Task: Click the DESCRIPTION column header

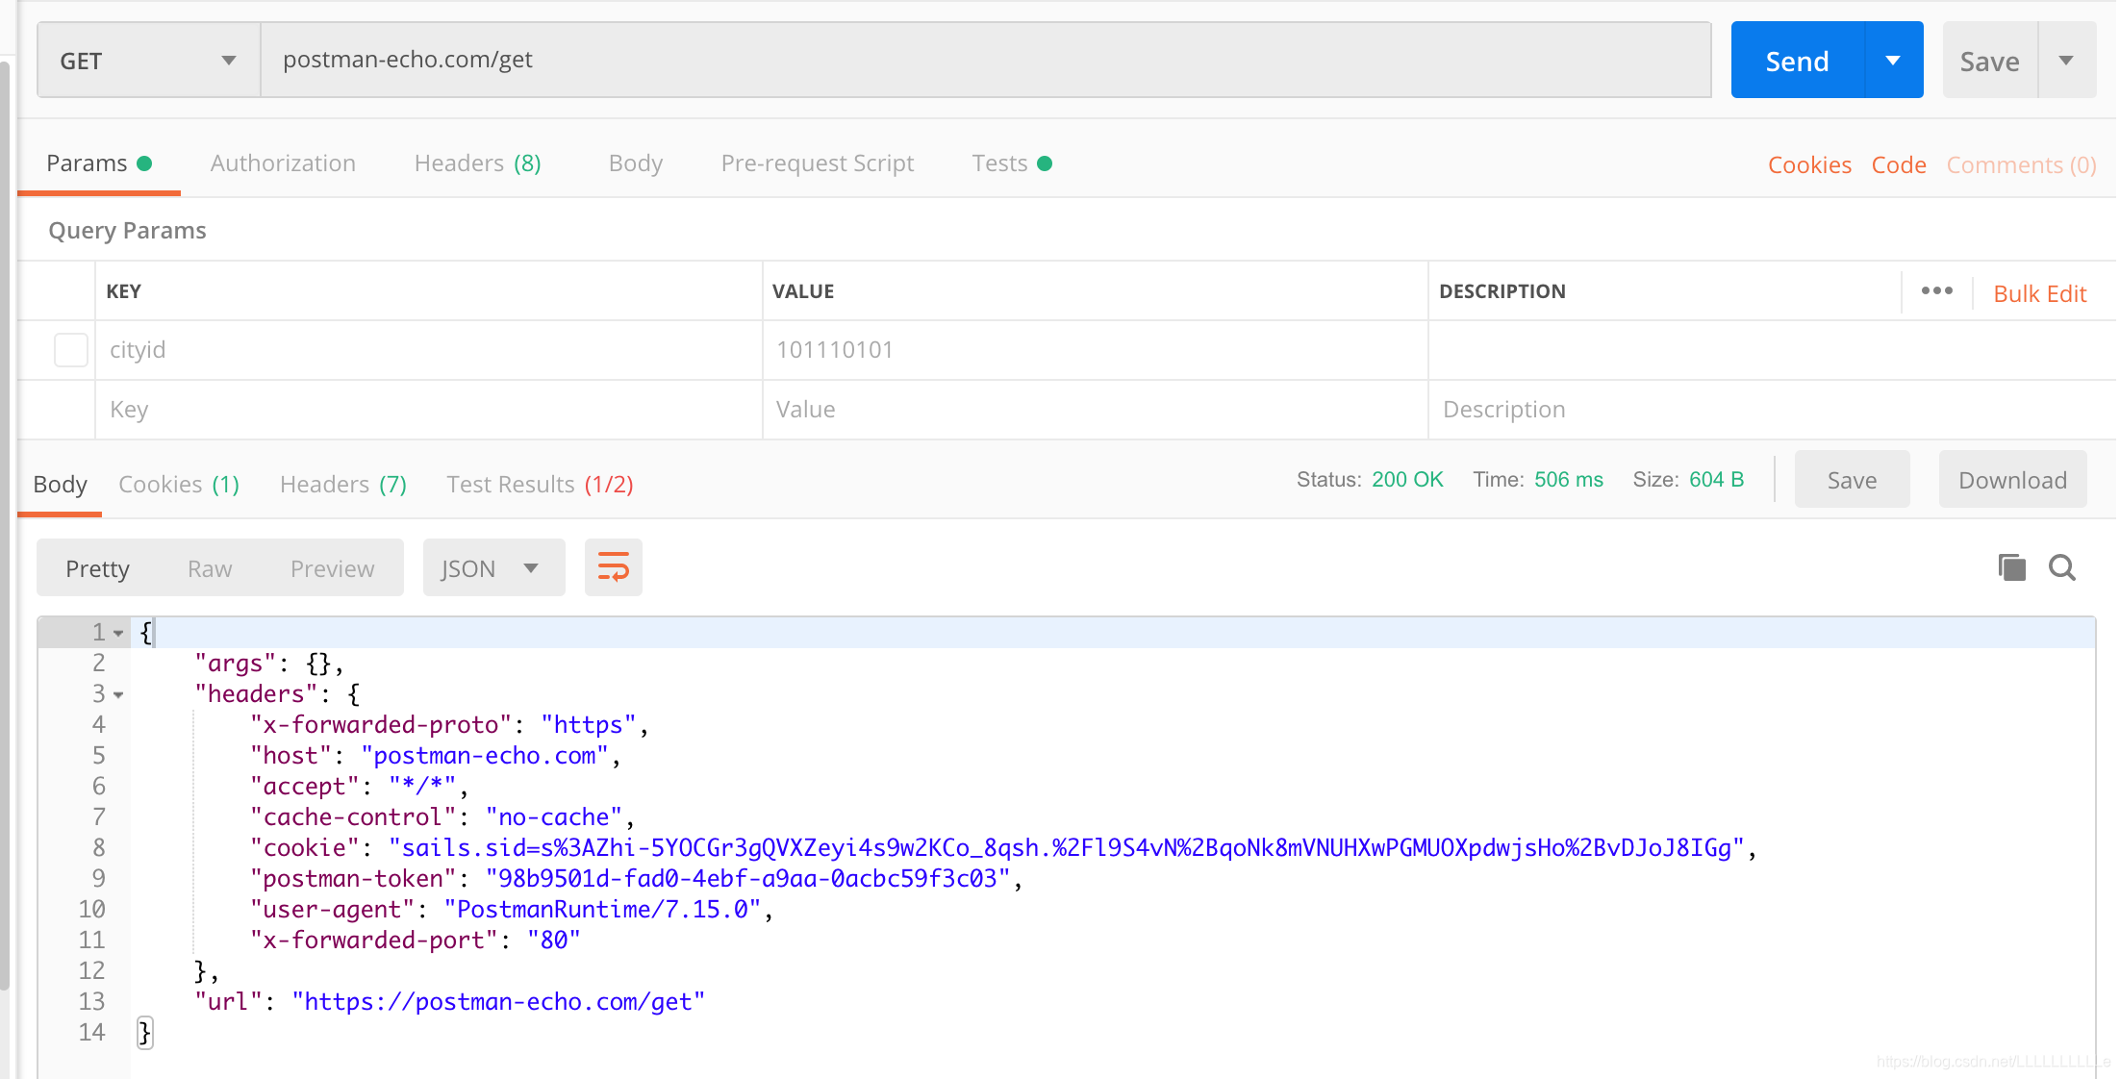Action: click(1502, 291)
